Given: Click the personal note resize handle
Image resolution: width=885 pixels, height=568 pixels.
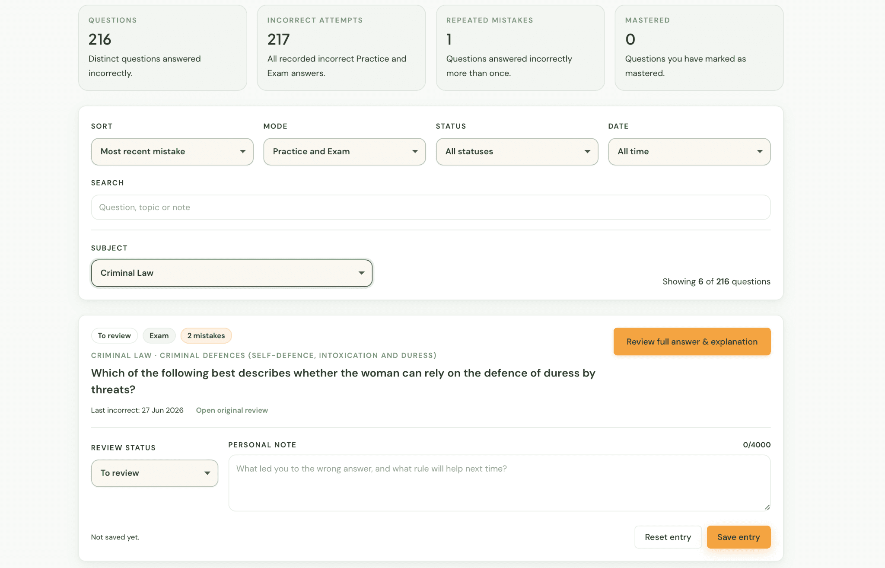Looking at the screenshot, I should (x=767, y=507).
